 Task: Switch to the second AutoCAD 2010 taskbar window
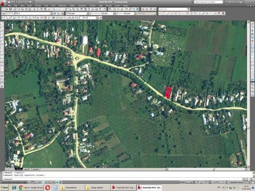(149, 187)
